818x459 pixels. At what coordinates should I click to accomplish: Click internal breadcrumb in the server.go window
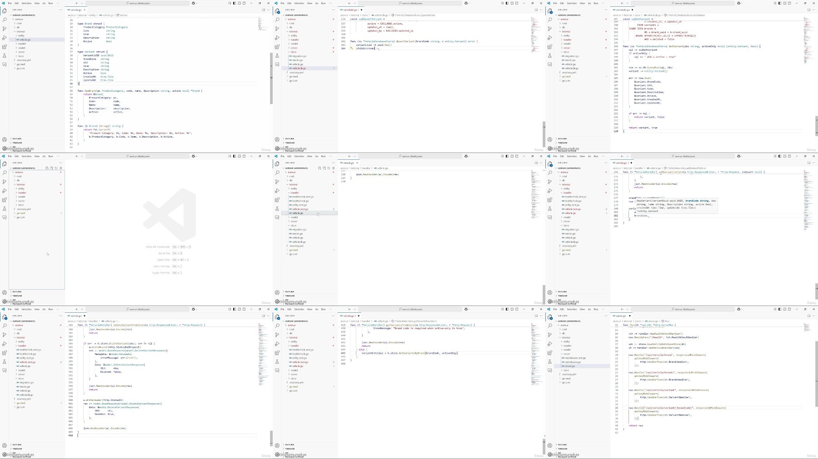click(x=628, y=321)
